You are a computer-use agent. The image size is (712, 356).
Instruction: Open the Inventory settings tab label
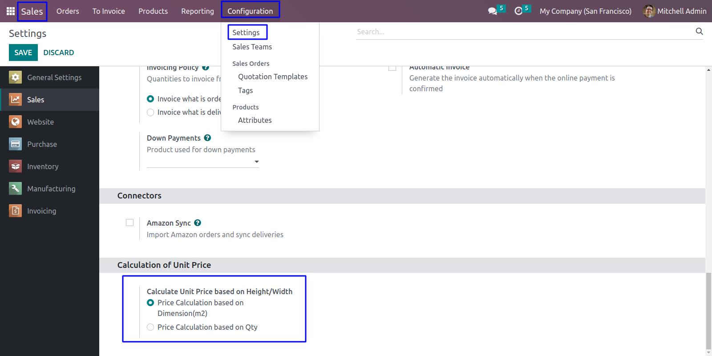click(43, 166)
